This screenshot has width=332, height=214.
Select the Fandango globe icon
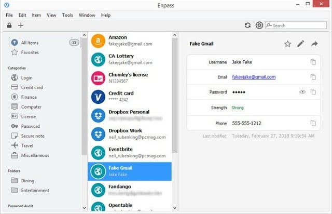[x=98, y=190]
